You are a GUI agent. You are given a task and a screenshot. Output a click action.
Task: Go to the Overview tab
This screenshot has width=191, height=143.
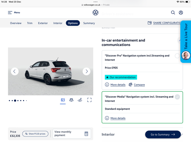[16, 23]
